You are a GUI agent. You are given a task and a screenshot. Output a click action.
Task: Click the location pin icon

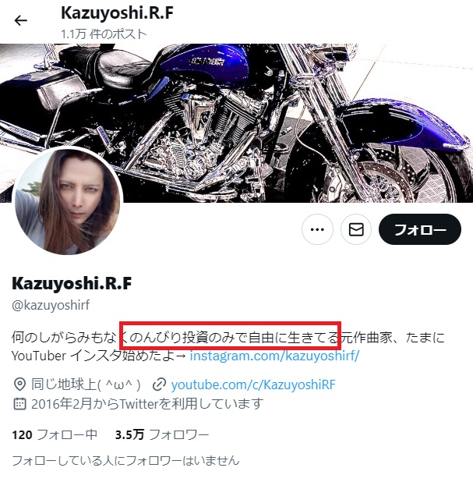point(19,384)
